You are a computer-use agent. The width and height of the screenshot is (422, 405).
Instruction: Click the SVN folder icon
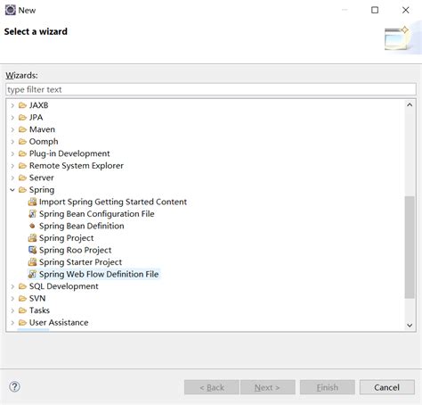point(22,298)
